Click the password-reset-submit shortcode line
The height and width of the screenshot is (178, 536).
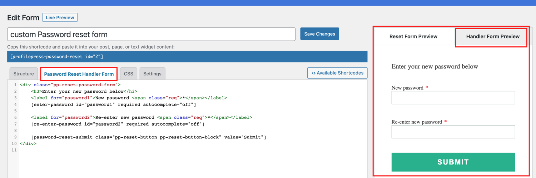pyautogui.click(x=149, y=137)
